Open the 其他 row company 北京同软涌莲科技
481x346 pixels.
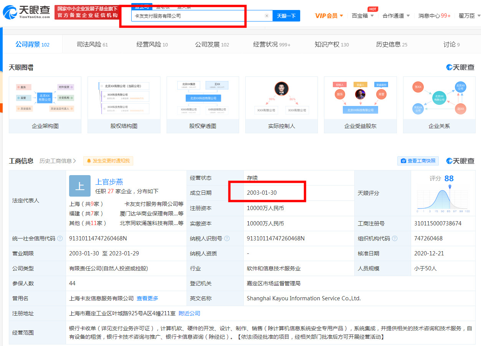(152, 223)
